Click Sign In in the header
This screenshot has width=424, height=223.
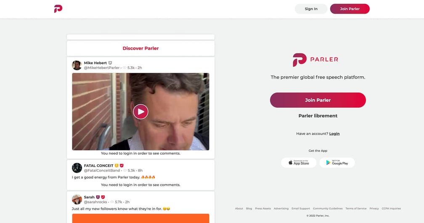point(311,9)
